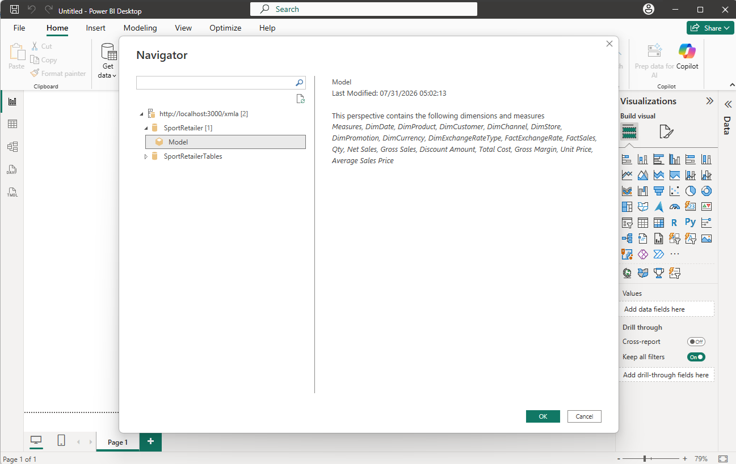Open the Build visual pane icon

click(x=629, y=132)
